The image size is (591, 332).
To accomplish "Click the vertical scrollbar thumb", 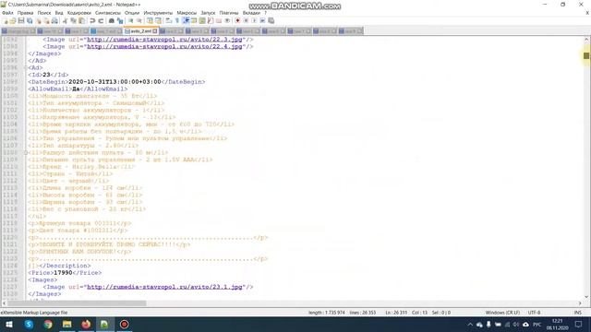I will click(586, 55).
